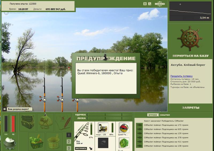Click the fish icon beside 139 грамм entry
Image resolution: width=214 pixels, height=151 pixels.
139,133
